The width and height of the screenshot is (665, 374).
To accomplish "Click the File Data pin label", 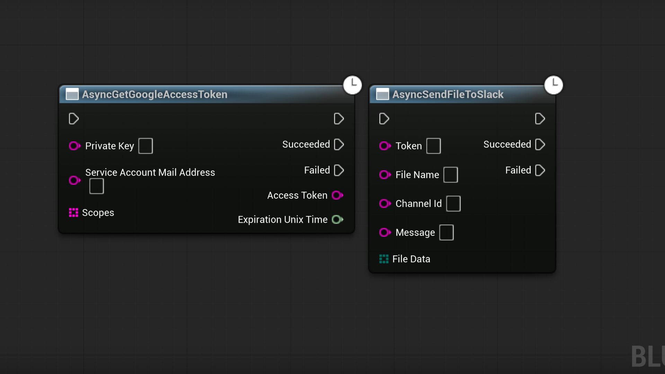I will pos(411,259).
